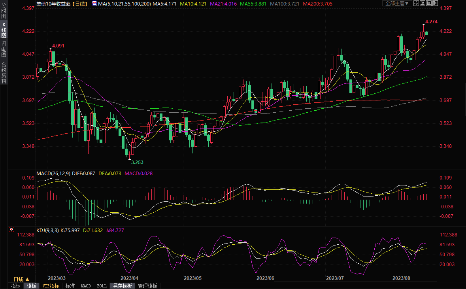The height and width of the screenshot is (289, 466).
Task: Open 合约资料 contract info tab
Action: click(x=4, y=72)
